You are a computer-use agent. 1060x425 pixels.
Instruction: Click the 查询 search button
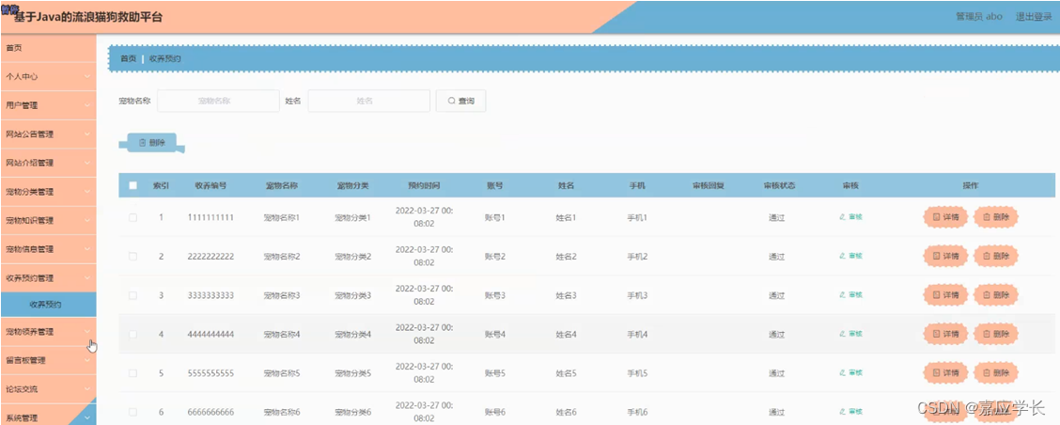pos(460,101)
